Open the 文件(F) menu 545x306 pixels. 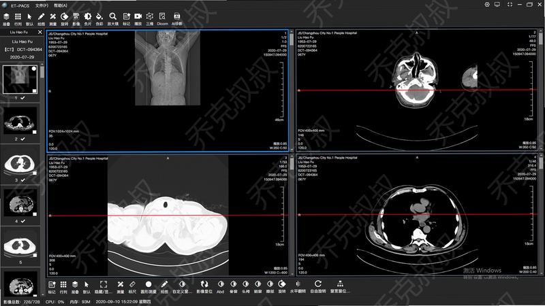click(42, 5)
